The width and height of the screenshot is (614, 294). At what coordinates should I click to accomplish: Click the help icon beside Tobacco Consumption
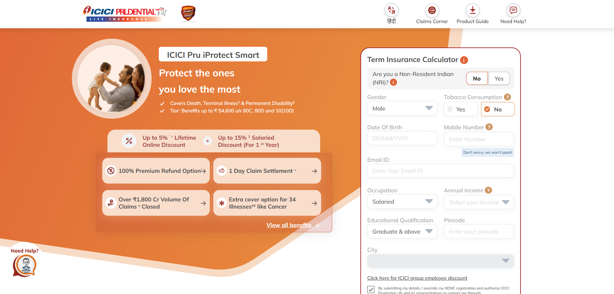click(507, 97)
